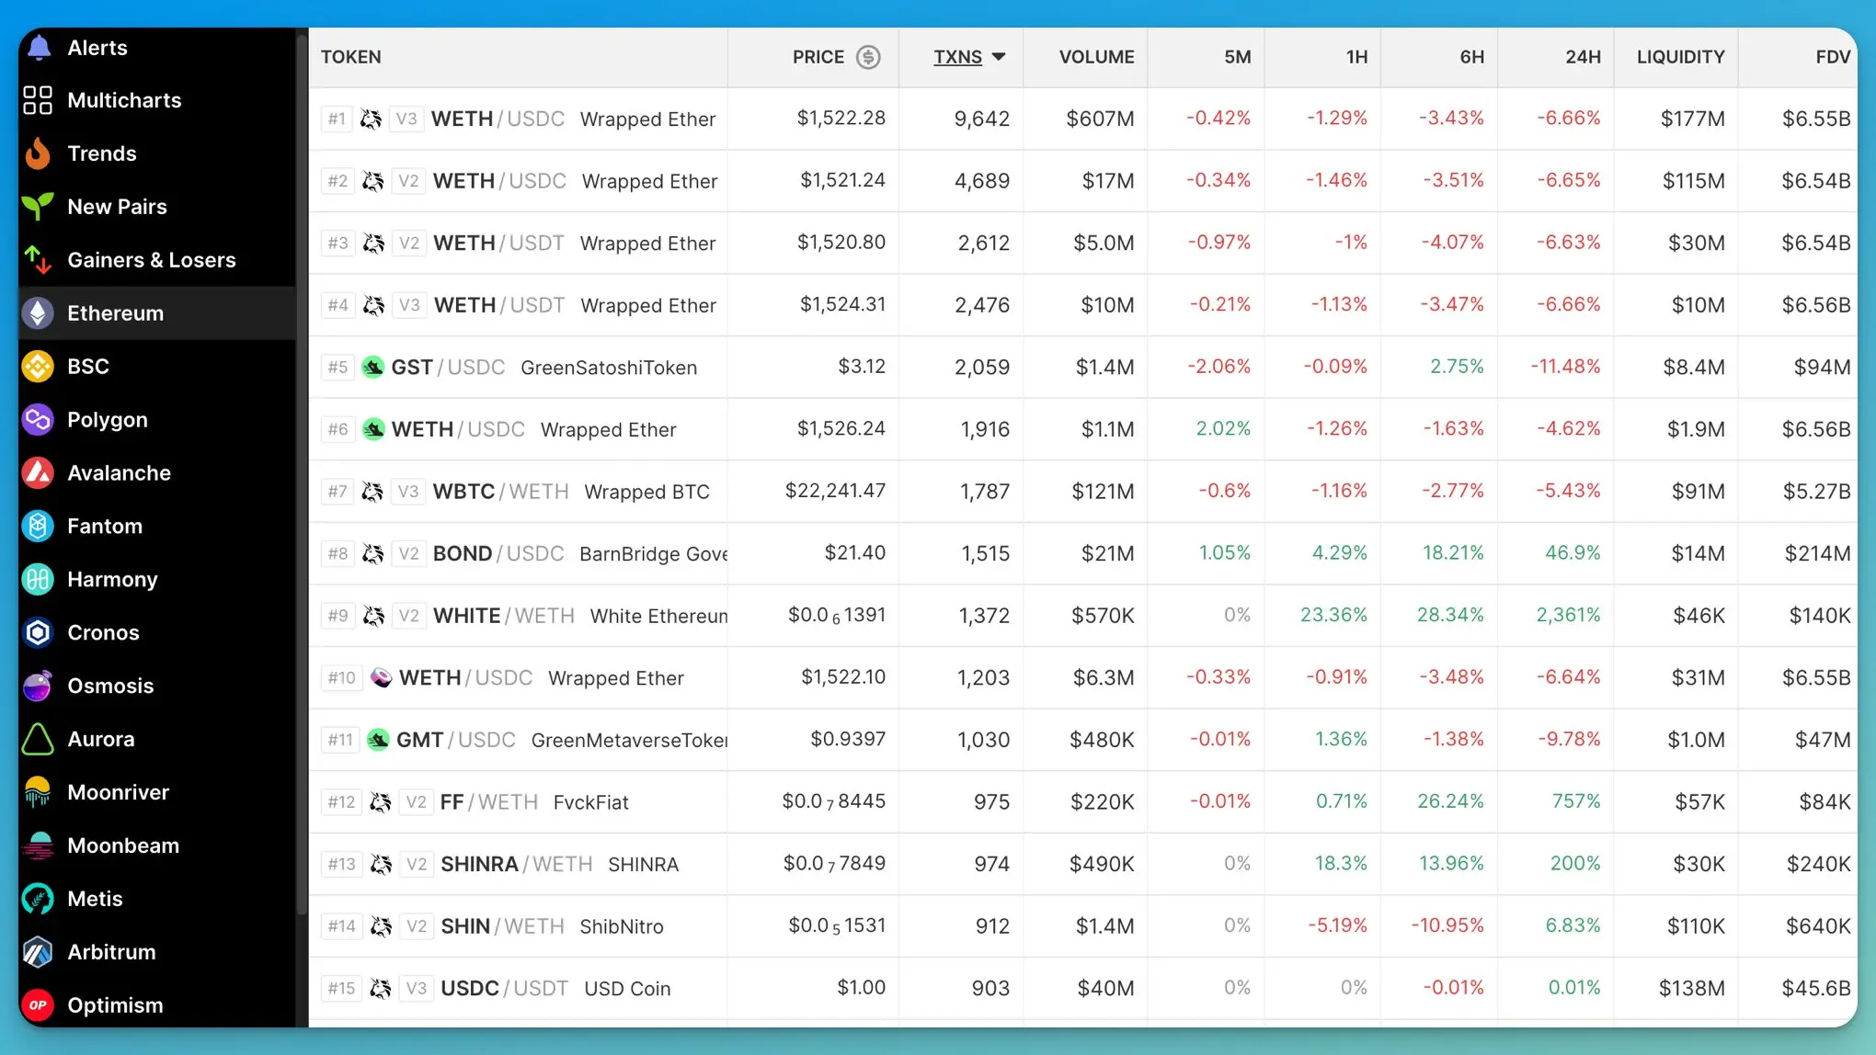
Task: Select the BSC chain icon
Action: [38, 367]
